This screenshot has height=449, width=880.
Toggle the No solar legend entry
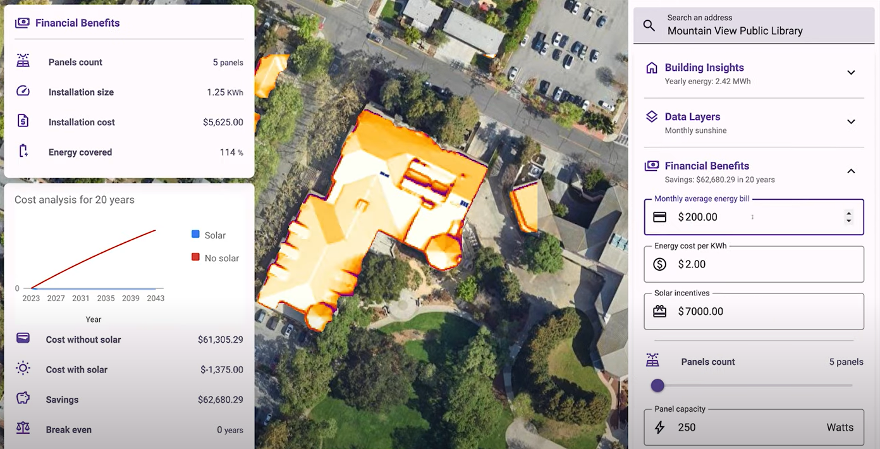[x=215, y=258]
